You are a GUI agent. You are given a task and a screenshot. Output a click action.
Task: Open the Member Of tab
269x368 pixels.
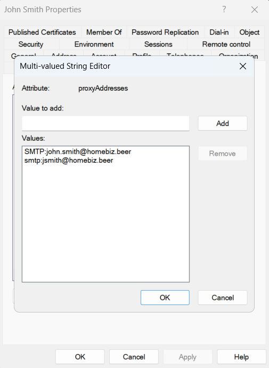click(x=104, y=32)
